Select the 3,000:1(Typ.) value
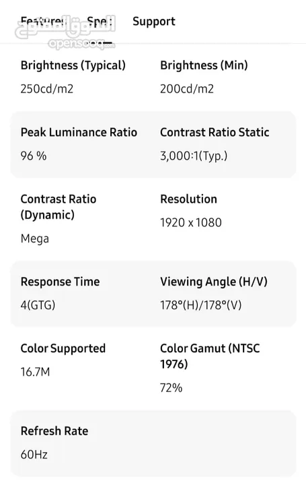Image resolution: width=306 pixels, height=485 pixels. 194,156
